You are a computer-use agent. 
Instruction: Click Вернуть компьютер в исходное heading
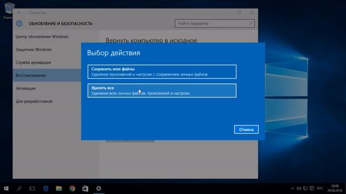click(x=151, y=40)
